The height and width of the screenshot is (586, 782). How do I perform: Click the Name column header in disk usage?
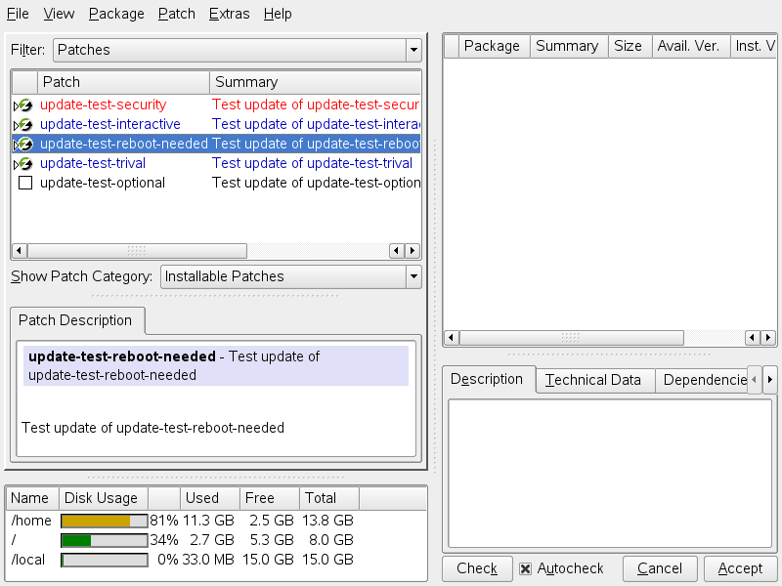32,498
